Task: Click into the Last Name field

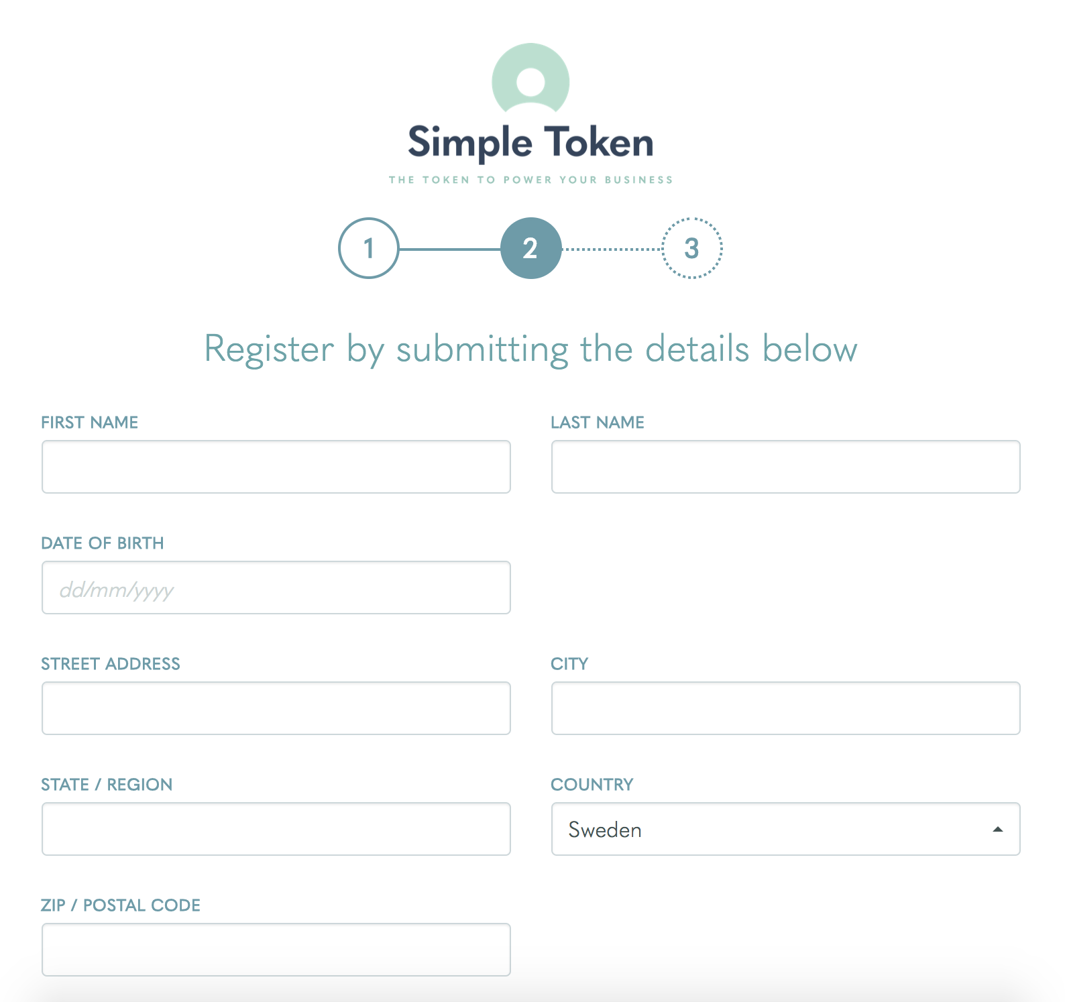Action: coord(785,467)
